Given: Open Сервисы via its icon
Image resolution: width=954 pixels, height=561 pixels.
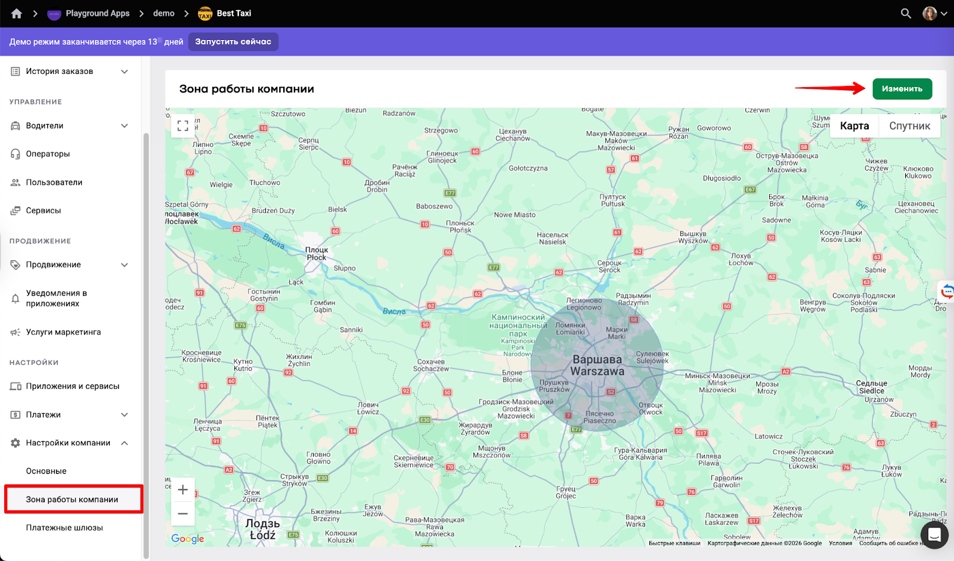Looking at the screenshot, I should (16, 210).
